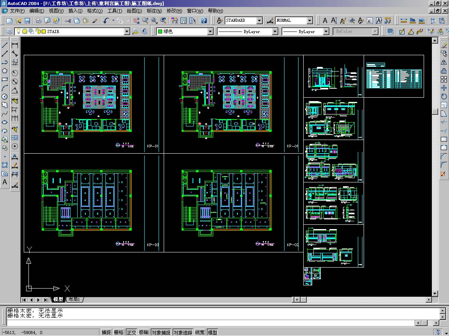The height and width of the screenshot is (336, 449).
Task: Toggle 对象捕捉 object snap button
Action: coord(161,332)
